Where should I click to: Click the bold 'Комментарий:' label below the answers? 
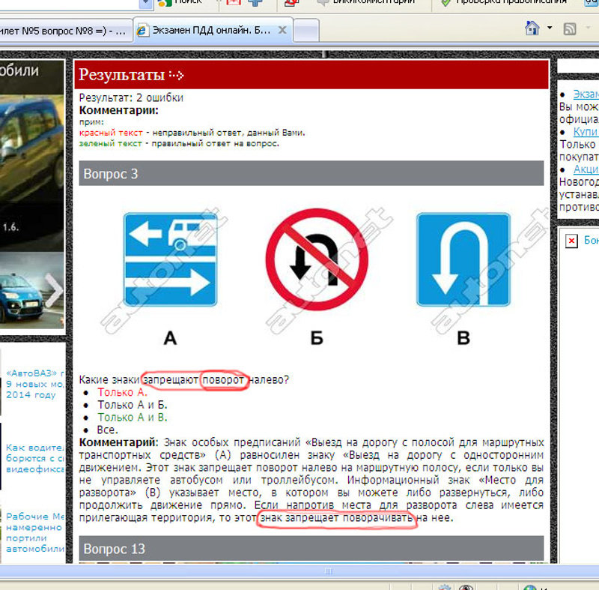point(118,442)
